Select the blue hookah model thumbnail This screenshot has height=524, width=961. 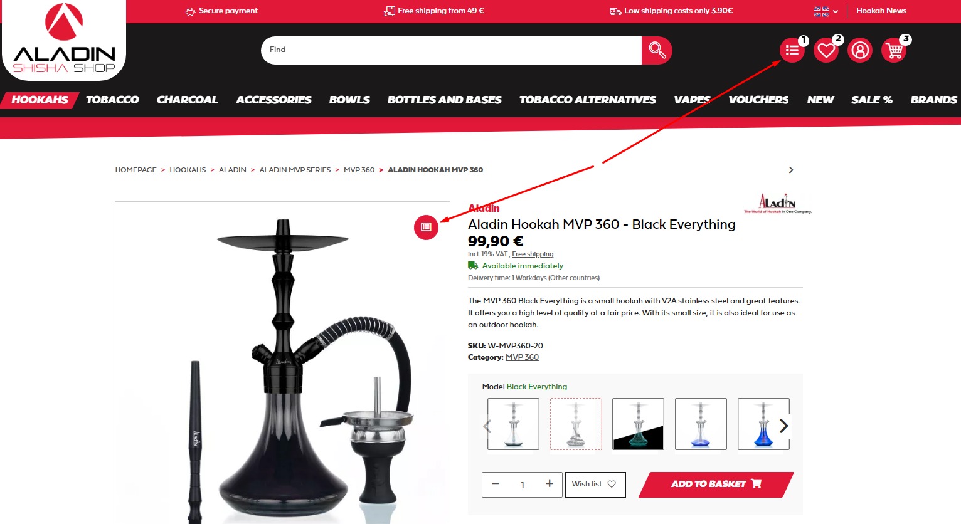pyautogui.click(x=763, y=424)
